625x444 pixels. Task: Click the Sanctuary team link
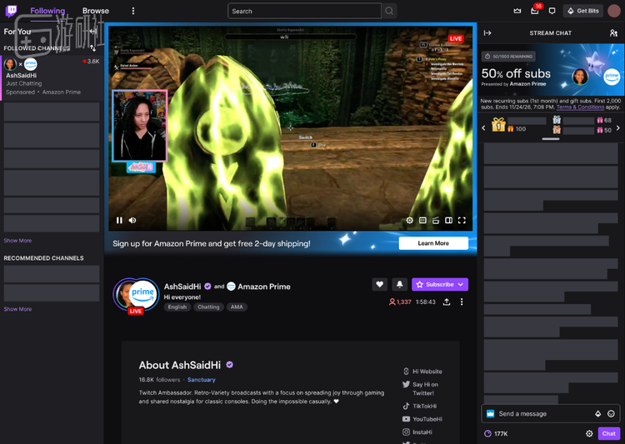pos(202,380)
